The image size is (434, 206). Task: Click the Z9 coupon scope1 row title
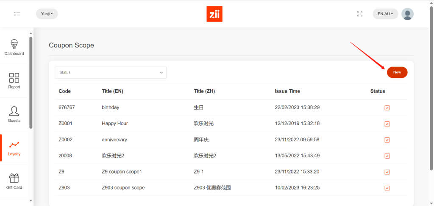pos(122,172)
